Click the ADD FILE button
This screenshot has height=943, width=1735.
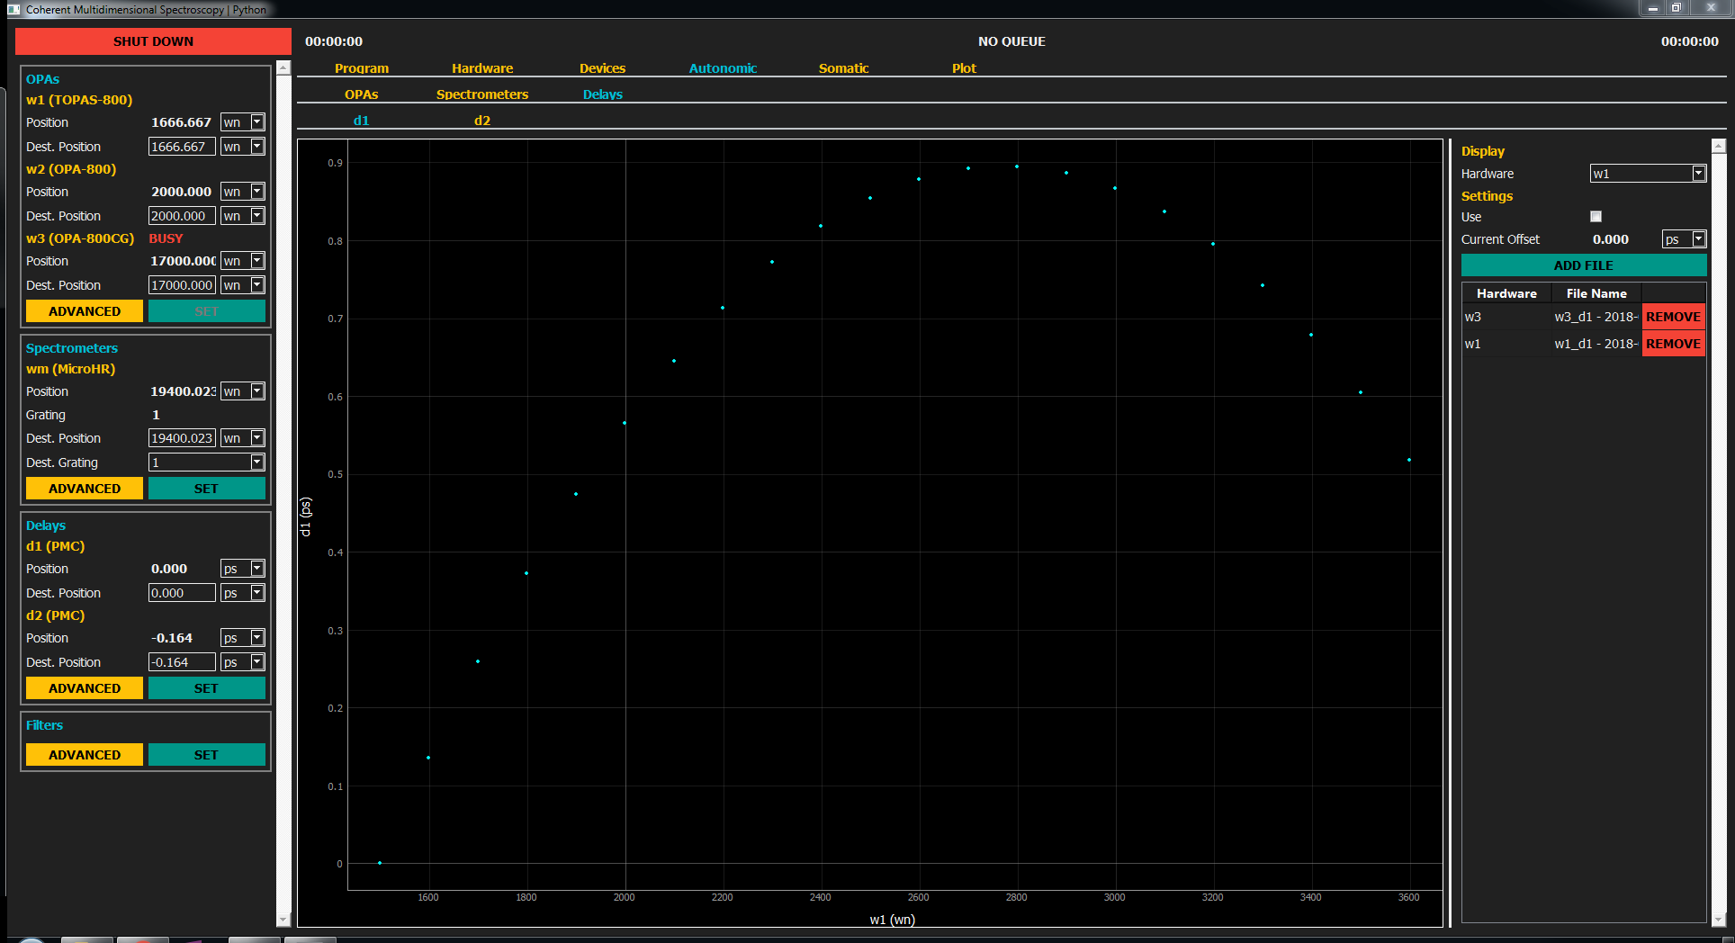[x=1583, y=265]
